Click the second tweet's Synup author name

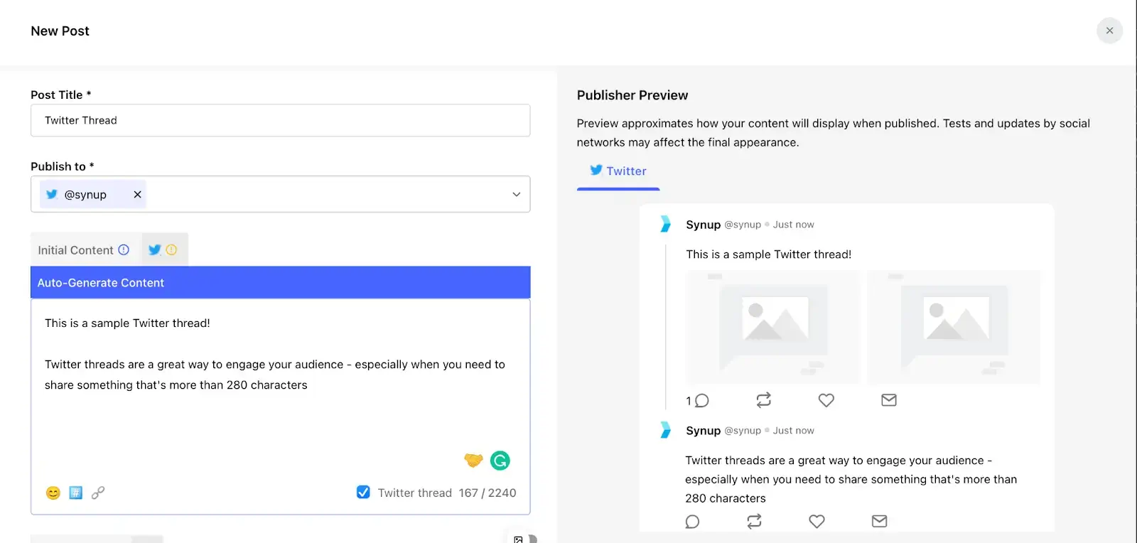(x=704, y=431)
